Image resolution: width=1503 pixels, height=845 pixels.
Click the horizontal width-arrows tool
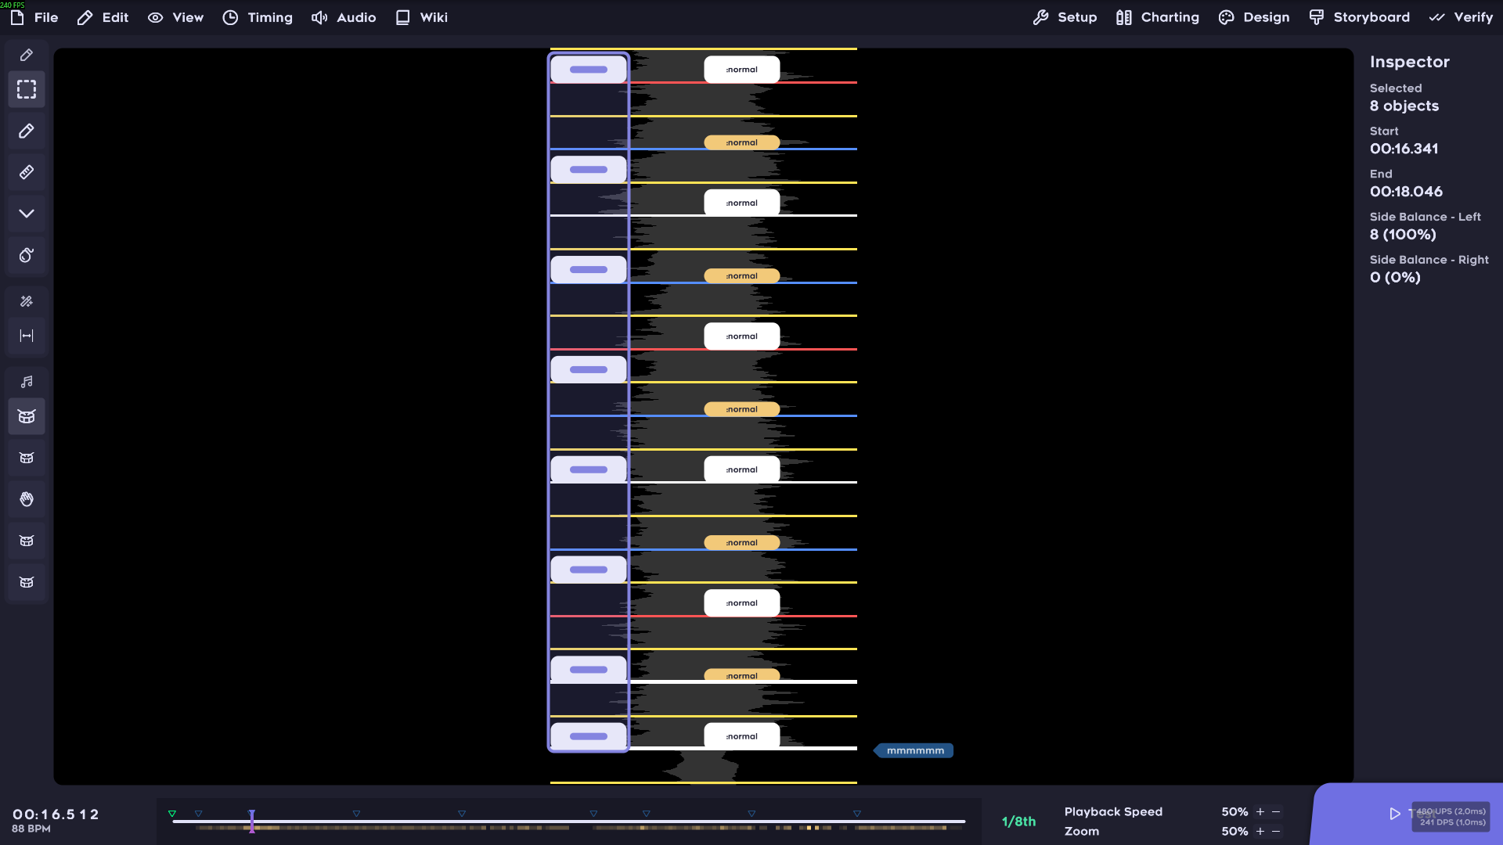point(27,336)
